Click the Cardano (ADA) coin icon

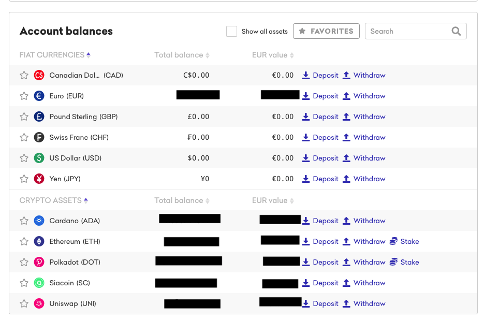(x=39, y=221)
